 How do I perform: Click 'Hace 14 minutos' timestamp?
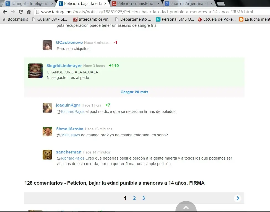click(96, 152)
